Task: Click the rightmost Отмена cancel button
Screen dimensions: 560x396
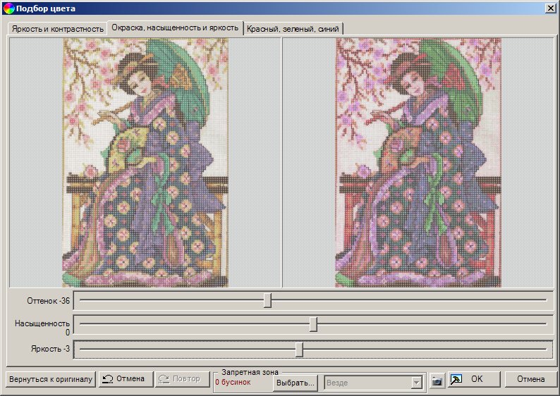Action: click(530, 379)
